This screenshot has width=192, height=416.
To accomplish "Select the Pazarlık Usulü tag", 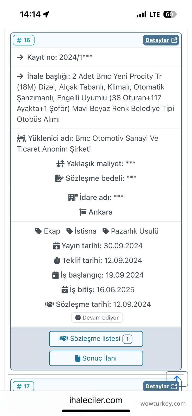I will click(x=131, y=231).
